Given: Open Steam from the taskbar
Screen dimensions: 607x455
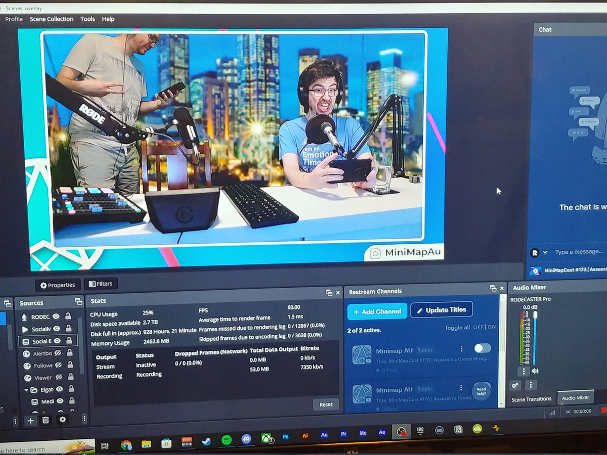Looking at the screenshot, I should coord(206,441).
